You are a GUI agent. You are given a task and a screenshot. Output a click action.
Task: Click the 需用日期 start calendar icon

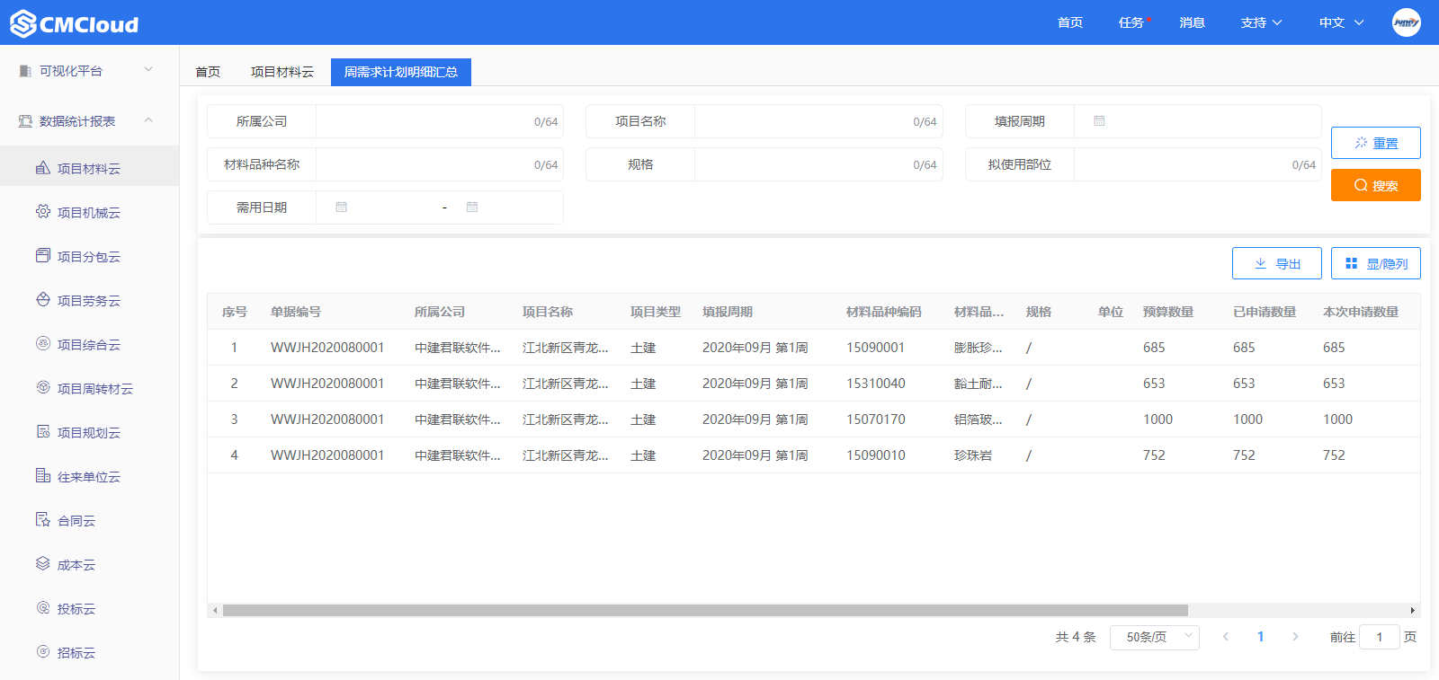pos(341,207)
